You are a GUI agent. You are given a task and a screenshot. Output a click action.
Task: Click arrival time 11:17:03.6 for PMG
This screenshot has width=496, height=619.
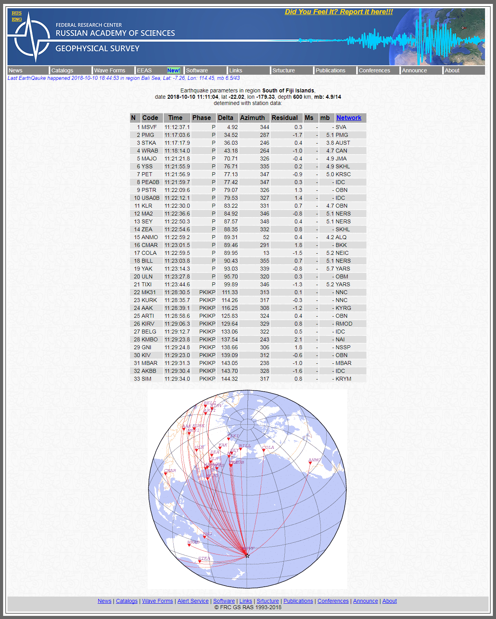click(177, 135)
